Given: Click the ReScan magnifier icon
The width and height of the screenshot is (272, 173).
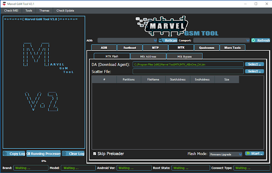Looking at the screenshot, I should pyautogui.click(x=161, y=40).
